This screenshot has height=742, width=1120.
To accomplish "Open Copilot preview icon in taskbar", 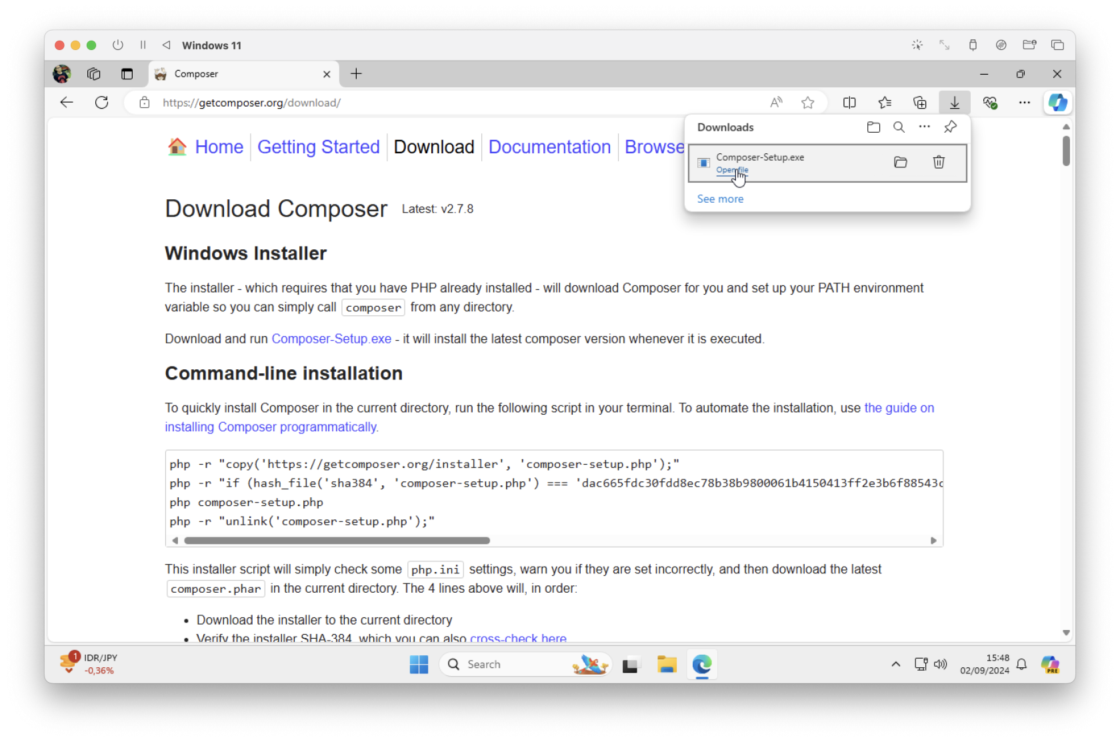I will point(1050,664).
